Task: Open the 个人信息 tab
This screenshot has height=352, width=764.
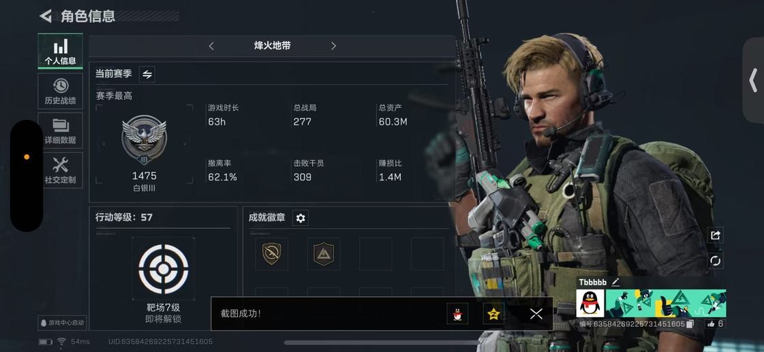Action: [61, 51]
